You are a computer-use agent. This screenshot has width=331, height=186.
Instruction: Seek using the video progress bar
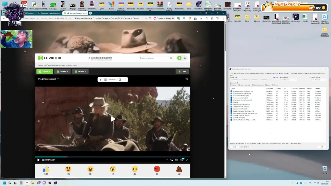click(x=113, y=157)
